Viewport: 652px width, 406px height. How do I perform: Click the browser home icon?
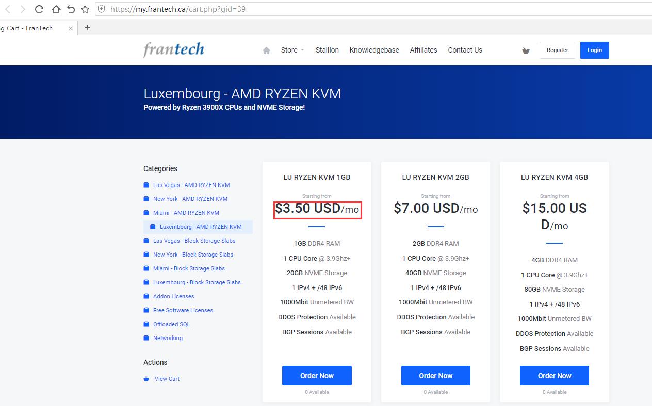[x=55, y=9]
